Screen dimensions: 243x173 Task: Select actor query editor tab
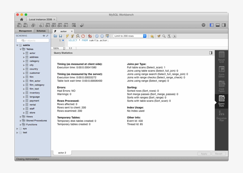point(63,31)
